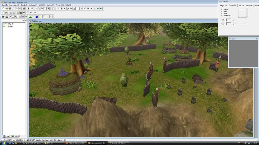
Task: Switch to the Color Edit tab
Action: pos(241,6)
